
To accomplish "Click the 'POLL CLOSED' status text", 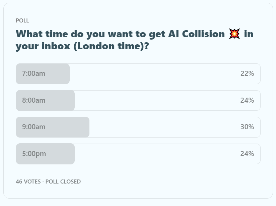I will pyautogui.click(x=63, y=182).
